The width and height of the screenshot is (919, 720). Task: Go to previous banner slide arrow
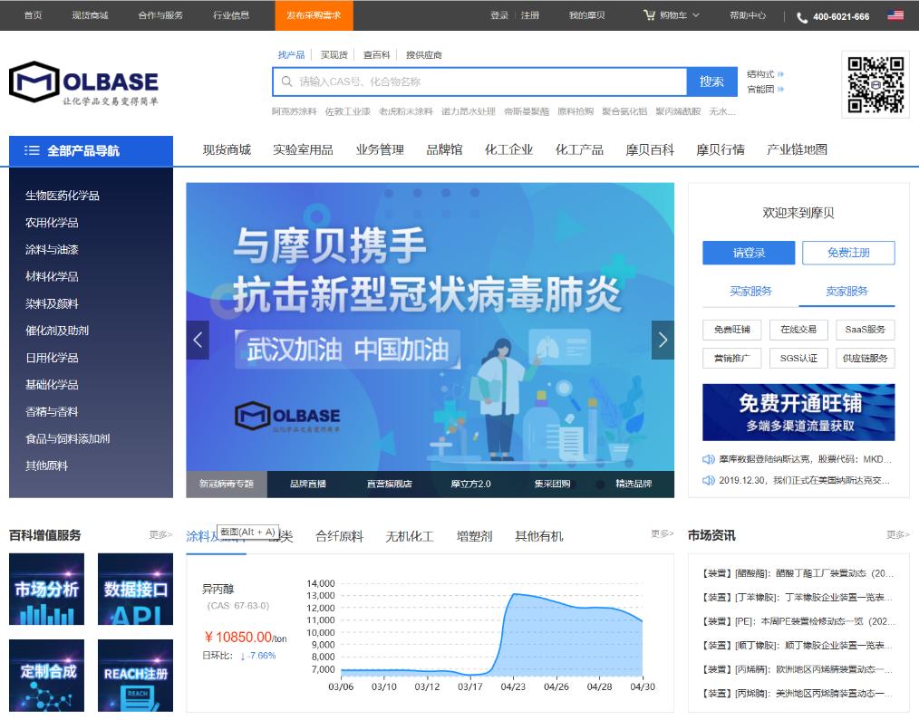tap(198, 341)
